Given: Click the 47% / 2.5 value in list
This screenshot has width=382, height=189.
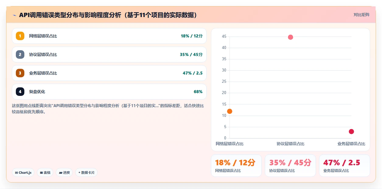Looking at the screenshot, I should pos(192,73).
